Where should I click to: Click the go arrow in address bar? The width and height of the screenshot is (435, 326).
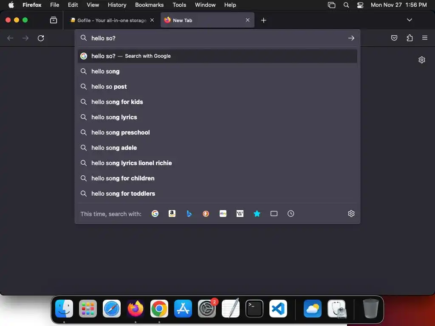pyautogui.click(x=351, y=38)
